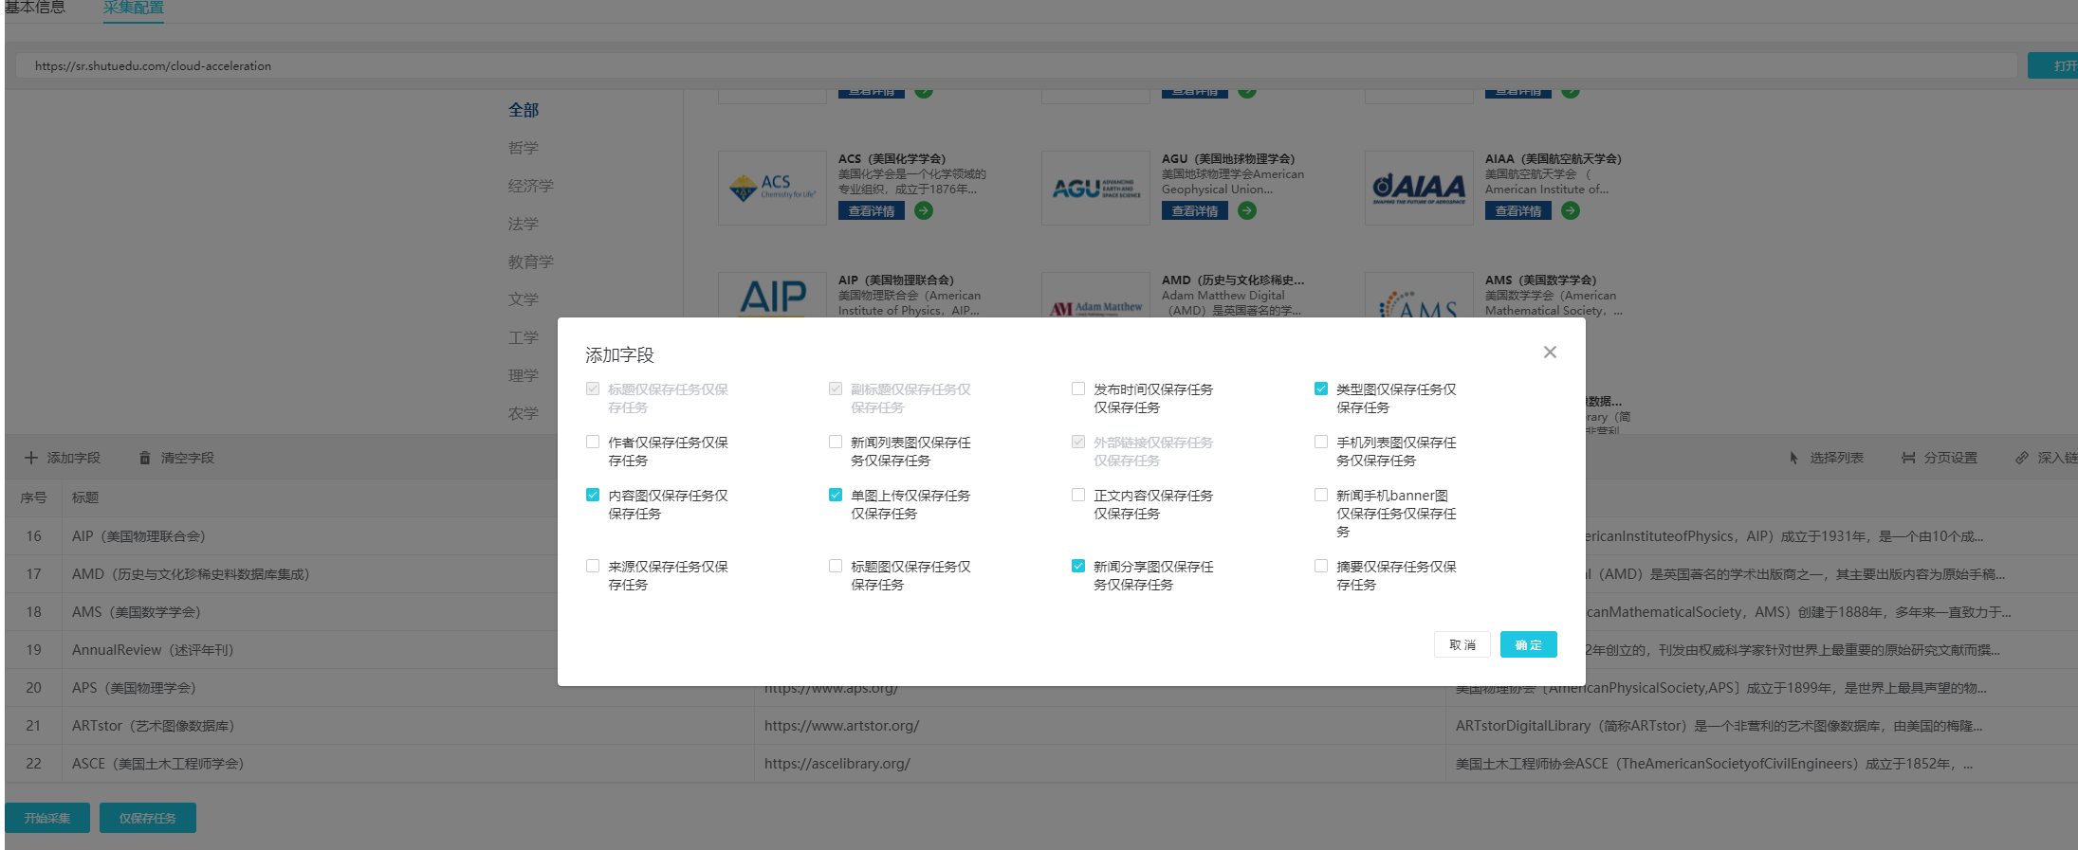The height and width of the screenshot is (850, 2078).
Task: Click table row 16 title AIP（美国物理联合会）
Action: tap(138, 536)
